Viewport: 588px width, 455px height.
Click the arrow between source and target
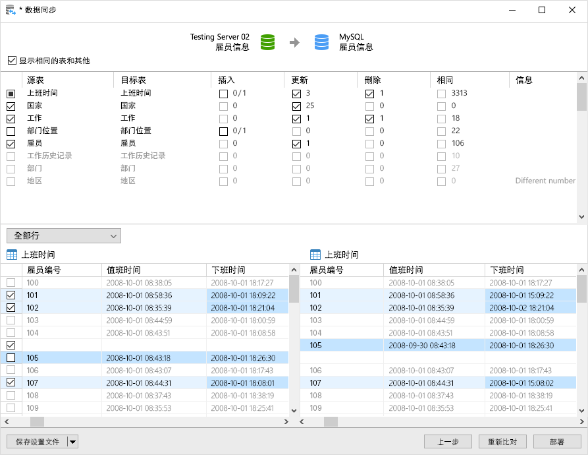[294, 42]
